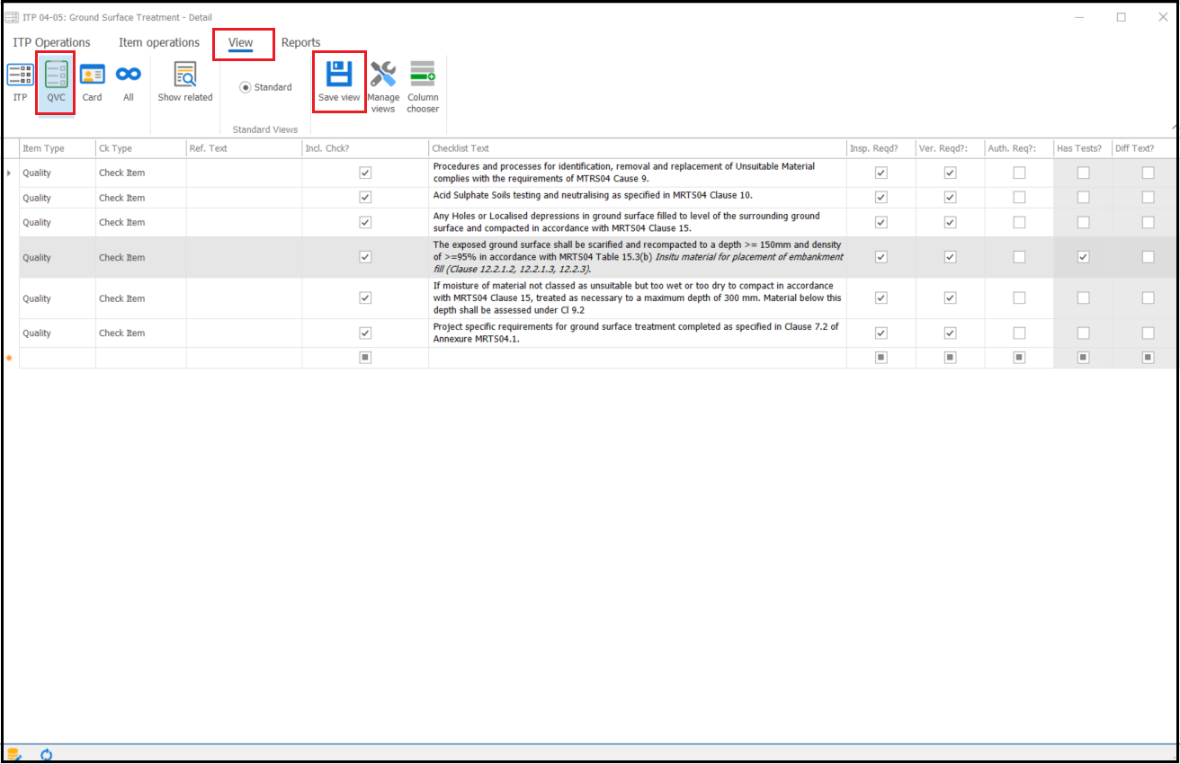Switch to the Reports tab

(300, 42)
